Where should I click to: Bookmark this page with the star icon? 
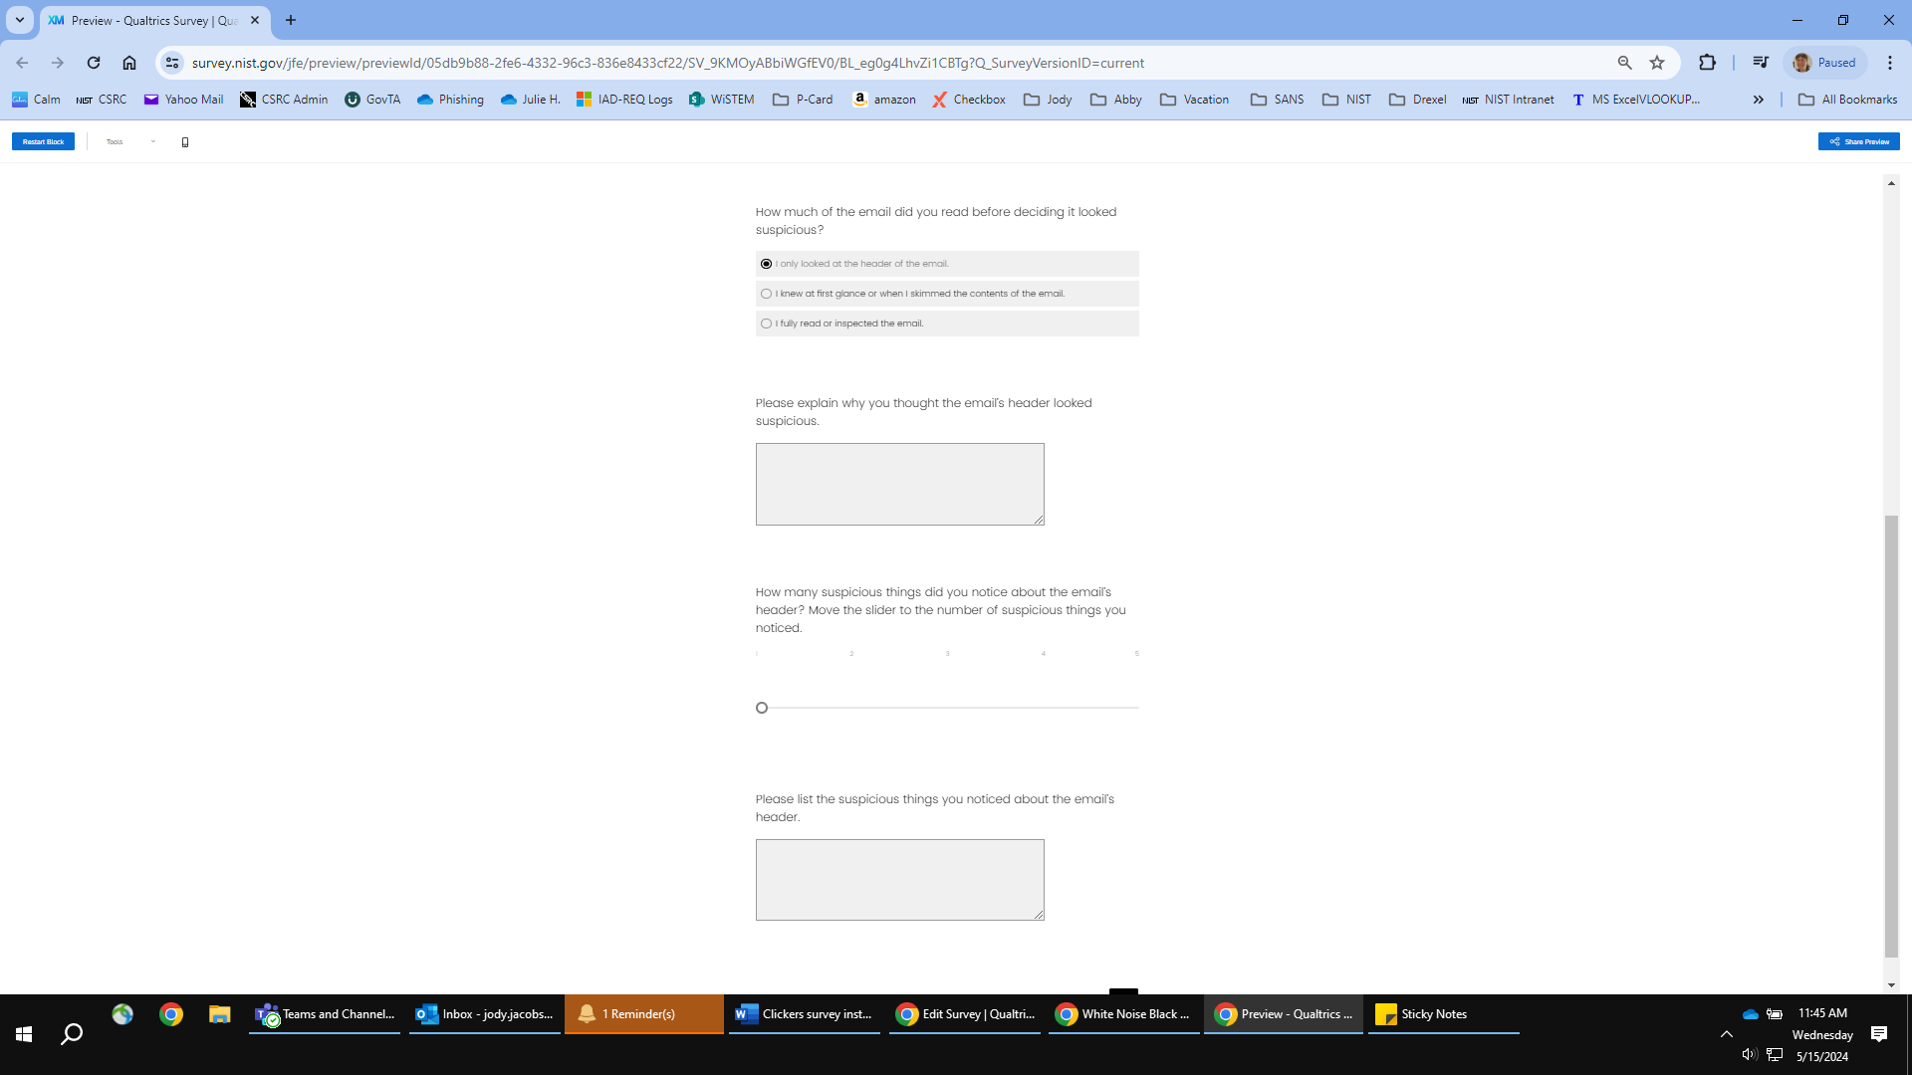[x=1657, y=63]
